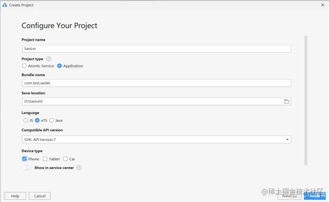Viewport: 330px width, 202px height.
Task: Click the Project name input field
Action: 156,49
